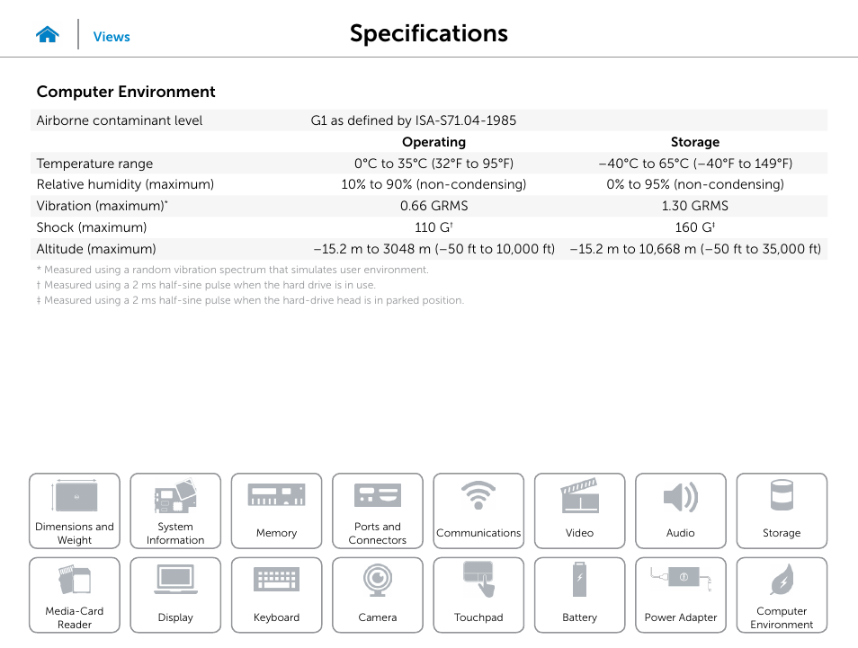Screen dimensions: 858x648
Task: Click the Vibration (maximum) label
Action: click(x=103, y=206)
